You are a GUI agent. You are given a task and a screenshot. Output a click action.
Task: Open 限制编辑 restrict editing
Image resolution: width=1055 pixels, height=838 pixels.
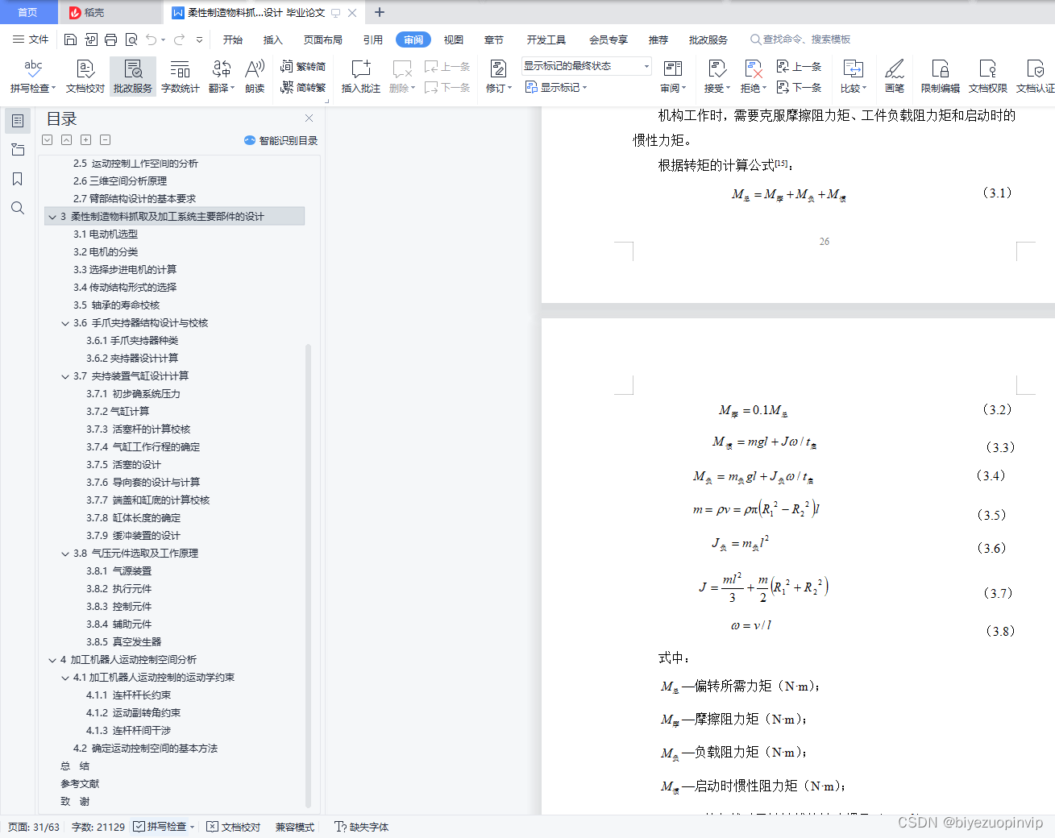click(x=941, y=77)
